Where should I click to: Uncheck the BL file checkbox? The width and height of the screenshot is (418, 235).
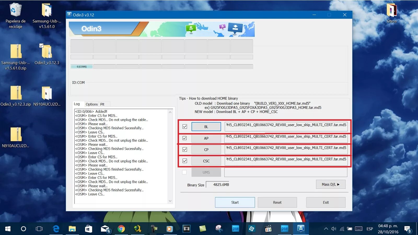tap(185, 127)
